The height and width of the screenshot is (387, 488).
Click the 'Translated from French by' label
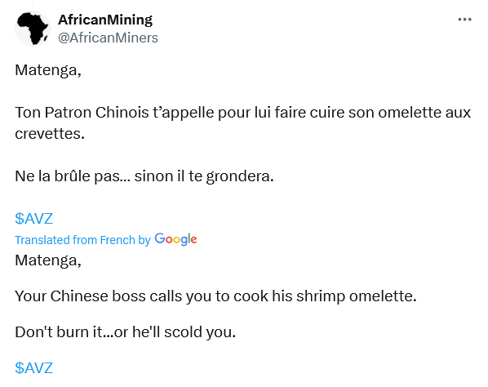[82, 240]
